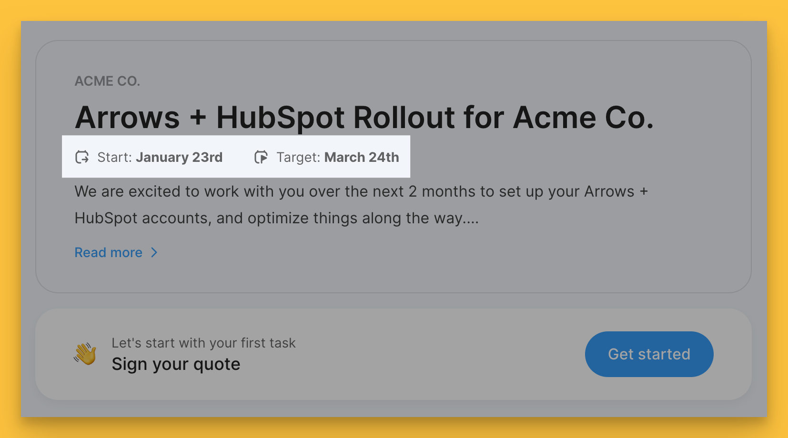
Task: Click the "We are excited" description paragraph
Action: [x=361, y=191]
